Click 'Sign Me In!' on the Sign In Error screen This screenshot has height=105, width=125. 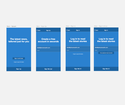106,69
